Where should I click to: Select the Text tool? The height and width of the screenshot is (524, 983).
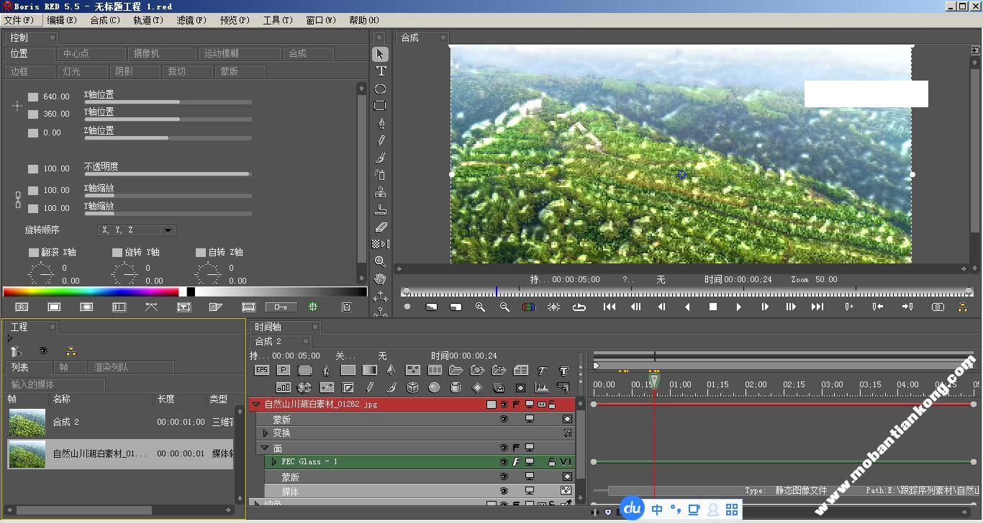pos(381,71)
